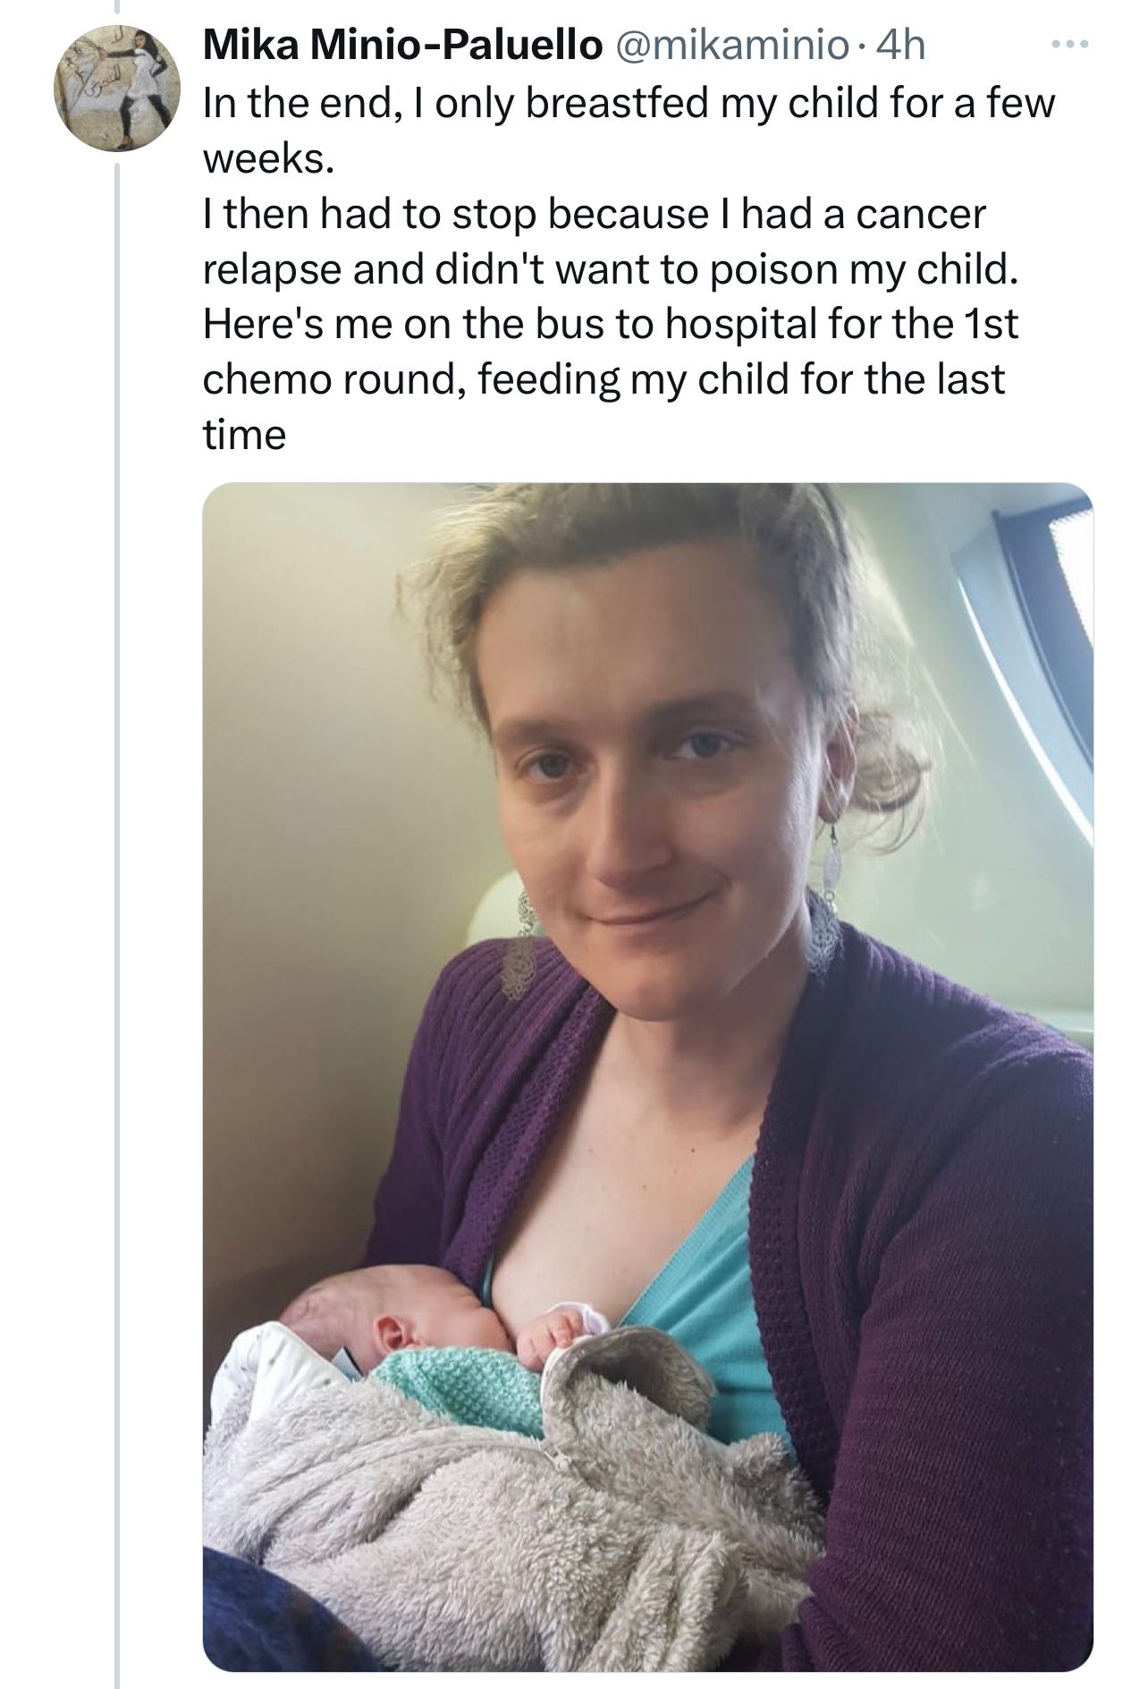1148x1689 pixels.
Task: Click the line "I then had to stop"
Action: tap(595, 214)
